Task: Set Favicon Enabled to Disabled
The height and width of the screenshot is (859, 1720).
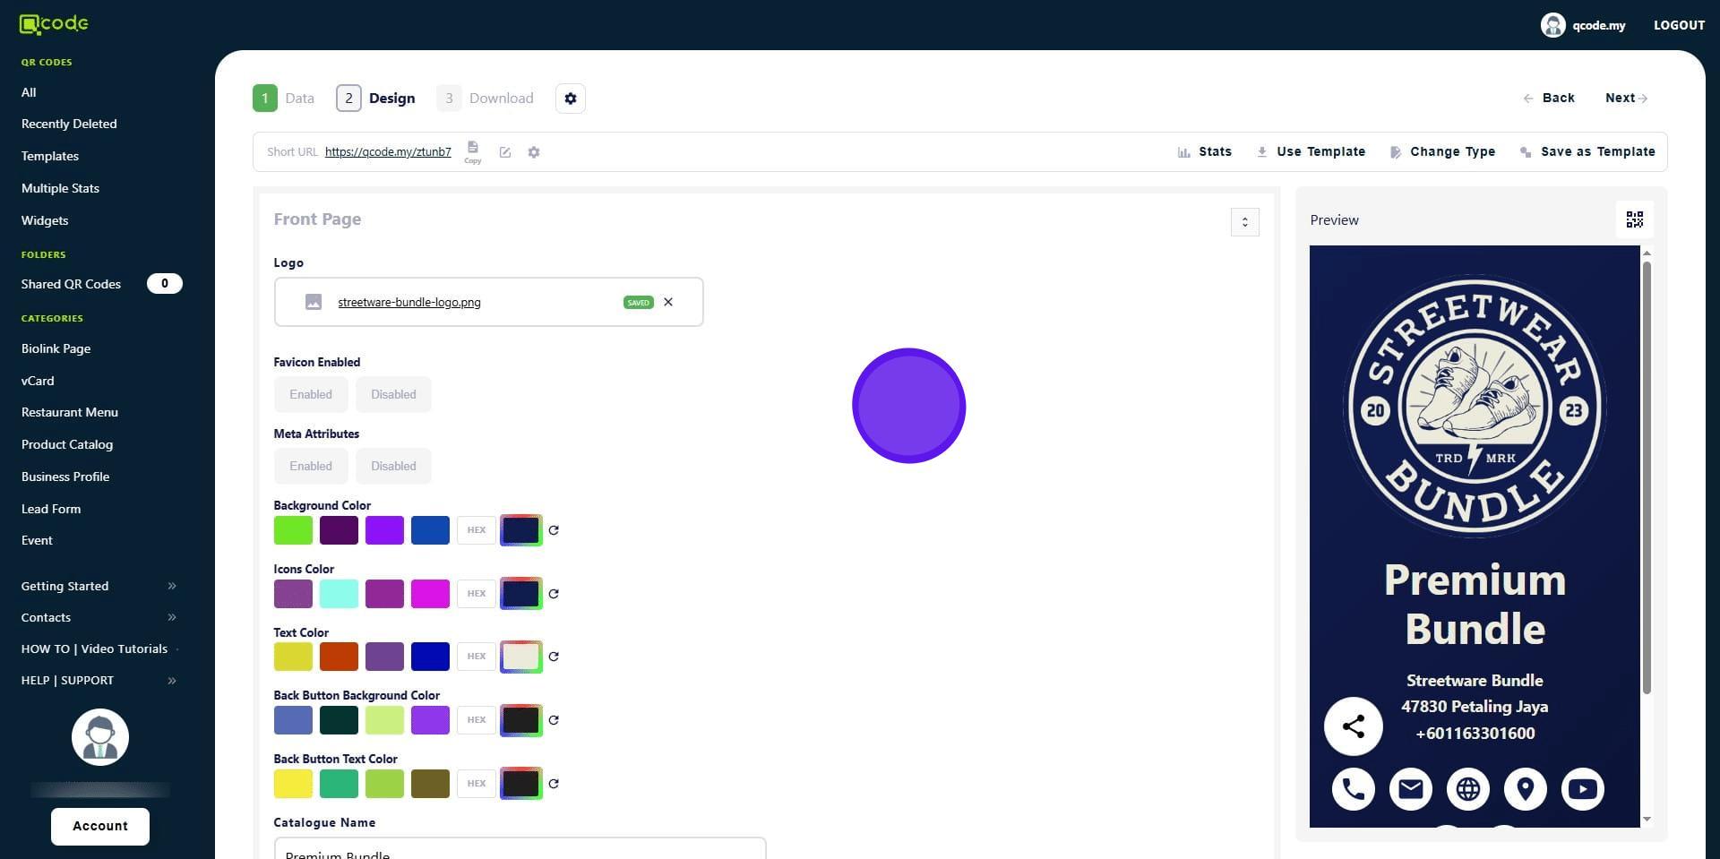Action: point(393,395)
